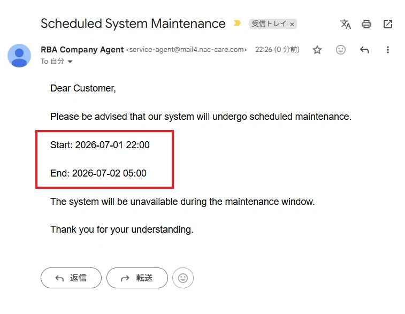405x314 pixels.
Task: Click the Scheduled System Maintenance subject title
Action: click(133, 24)
